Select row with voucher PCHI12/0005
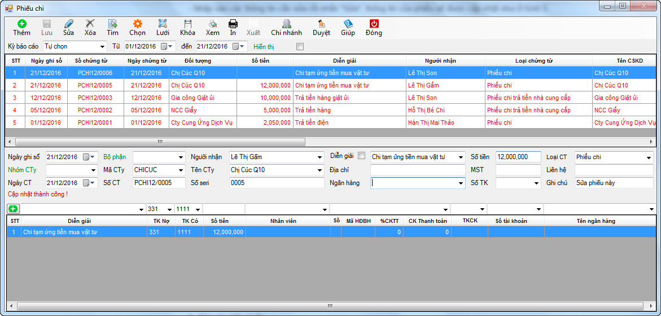The width and height of the screenshot is (661, 316). click(331, 85)
